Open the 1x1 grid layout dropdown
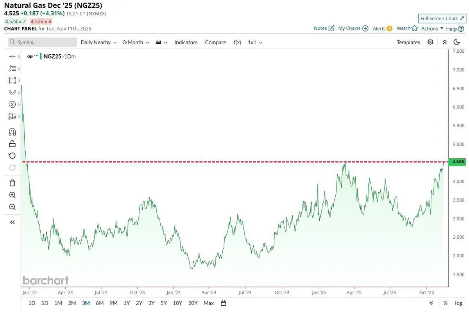The width and height of the screenshot is (469, 312). point(255,42)
